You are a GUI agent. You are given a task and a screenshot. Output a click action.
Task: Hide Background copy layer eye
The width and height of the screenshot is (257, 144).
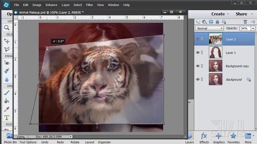pyautogui.click(x=198, y=66)
